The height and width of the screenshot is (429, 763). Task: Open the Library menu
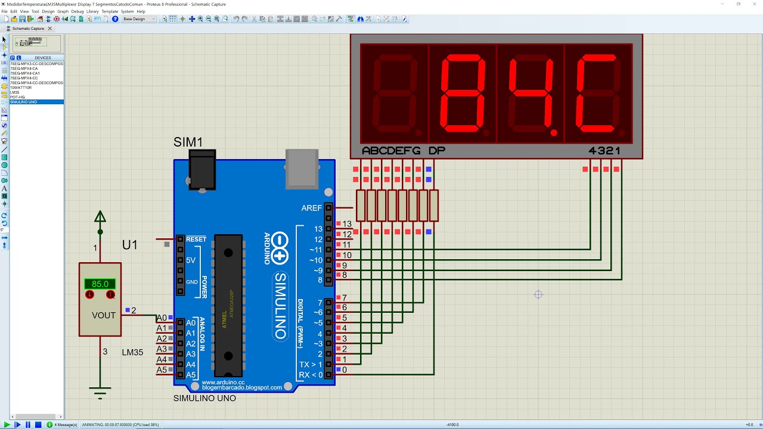pos(92,11)
